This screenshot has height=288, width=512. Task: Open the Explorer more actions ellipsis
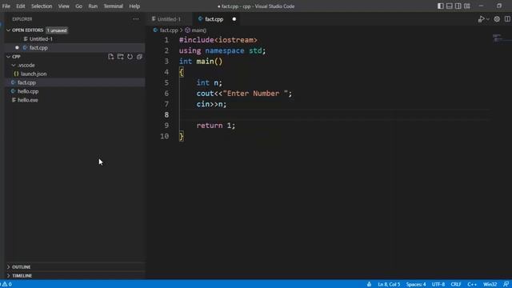[136, 19]
